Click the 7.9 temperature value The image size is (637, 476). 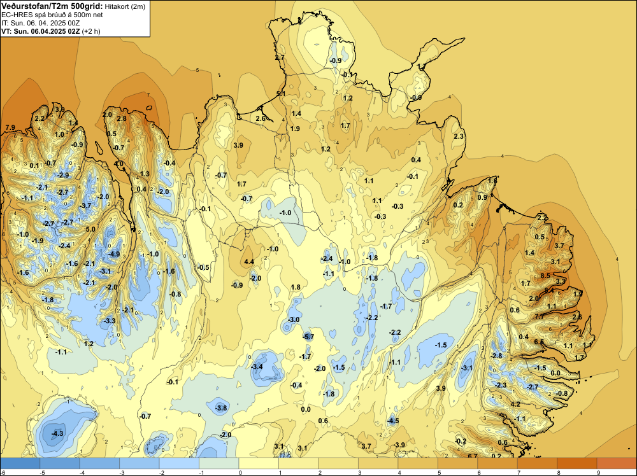click(10, 128)
